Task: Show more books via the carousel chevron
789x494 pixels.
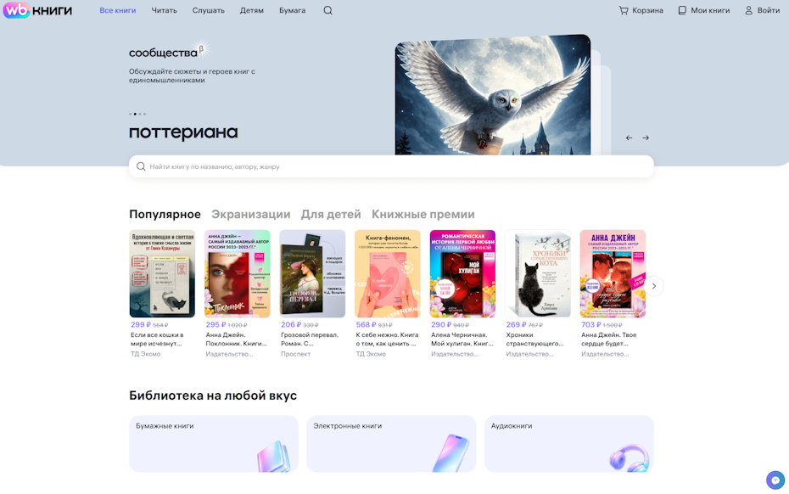Action: [653, 286]
